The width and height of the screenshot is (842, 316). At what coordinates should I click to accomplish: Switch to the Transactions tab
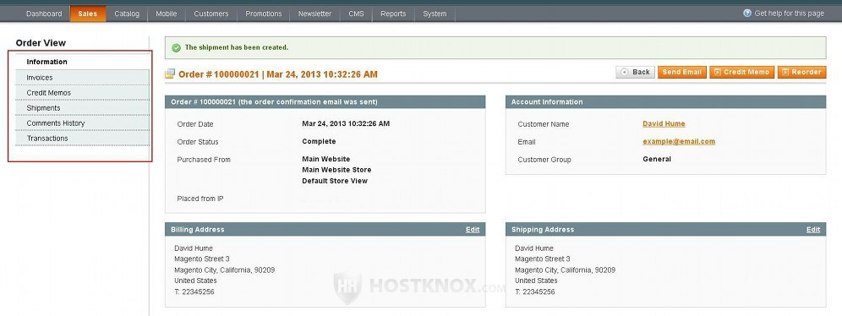[x=83, y=138]
